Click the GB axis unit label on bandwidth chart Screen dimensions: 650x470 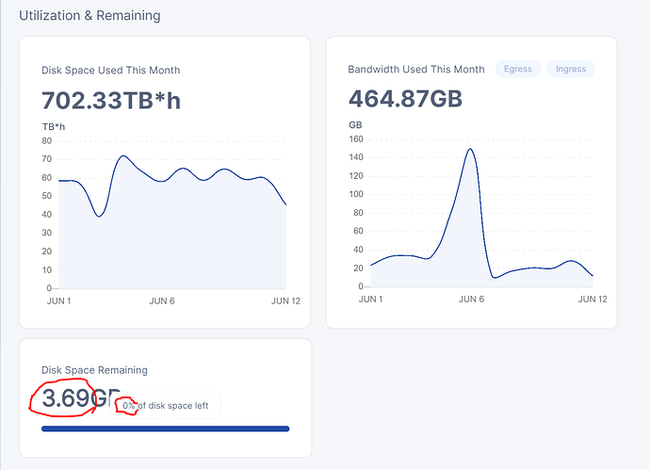click(x=355, y=124)
